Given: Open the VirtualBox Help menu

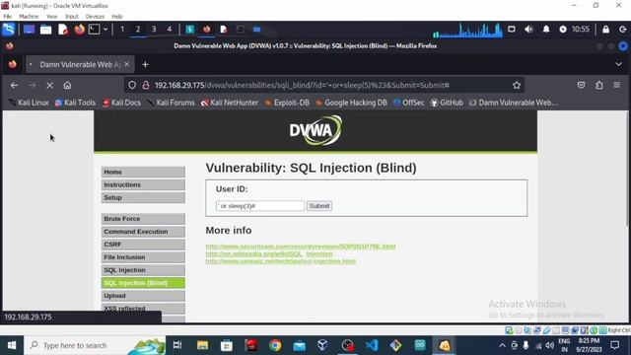Looking at the screenshot, I should point(117,17).
